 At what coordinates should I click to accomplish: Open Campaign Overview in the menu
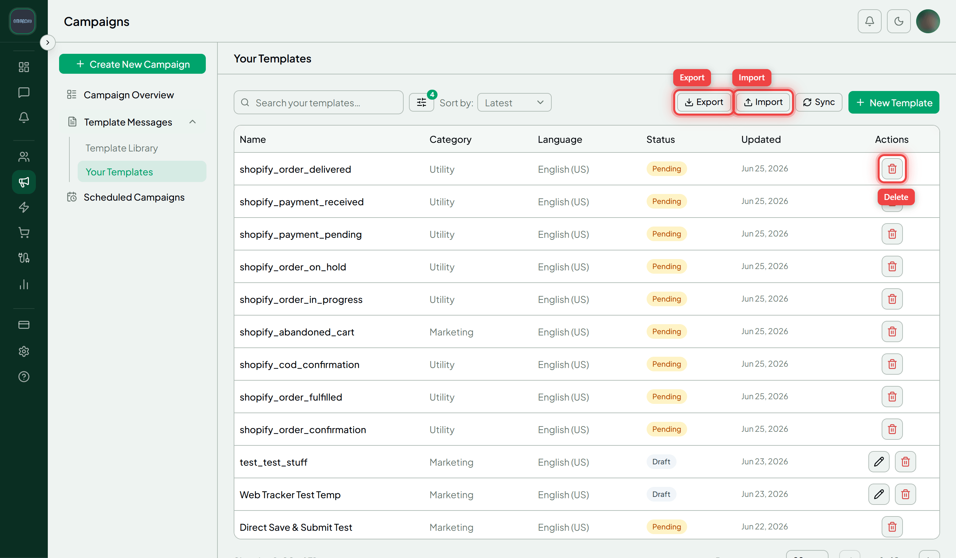(x=128, y=95)
